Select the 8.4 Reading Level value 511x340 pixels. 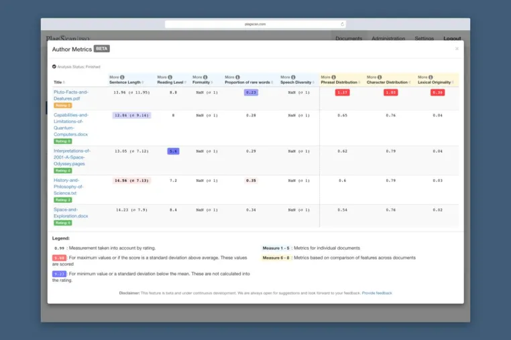coord(173,210)
